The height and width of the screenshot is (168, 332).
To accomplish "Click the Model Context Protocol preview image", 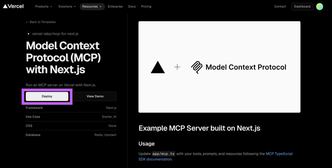I will point(220,67).
